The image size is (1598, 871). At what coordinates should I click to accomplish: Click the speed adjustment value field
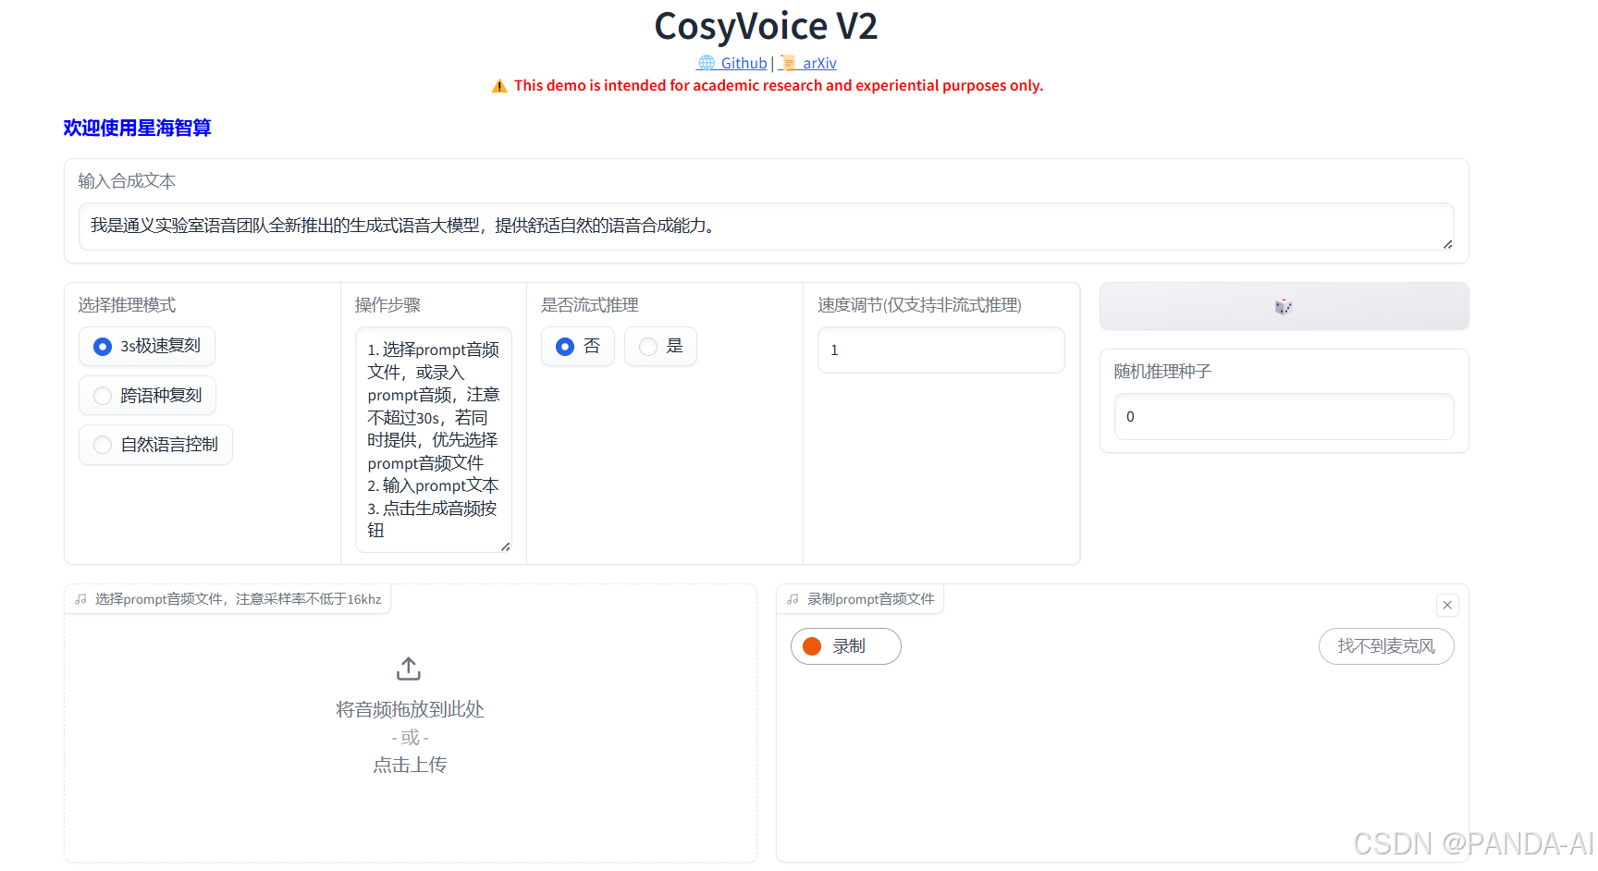click(x=940, y=350)
